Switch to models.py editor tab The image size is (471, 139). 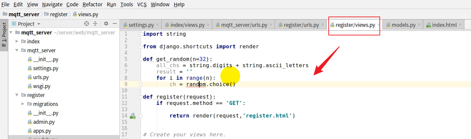(x=403, y=25)
